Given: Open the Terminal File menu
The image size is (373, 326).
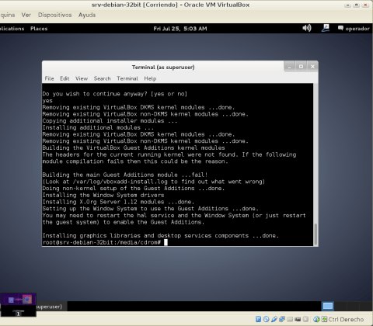Looking at the screenshot, I should (x=49, y=78).
